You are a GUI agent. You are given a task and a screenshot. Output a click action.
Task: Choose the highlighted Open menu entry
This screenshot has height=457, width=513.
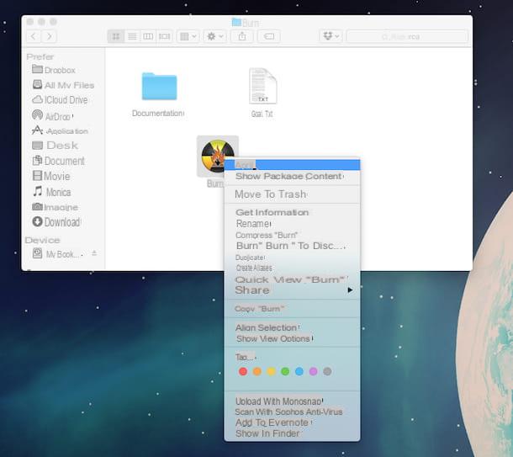coord(292,165)
